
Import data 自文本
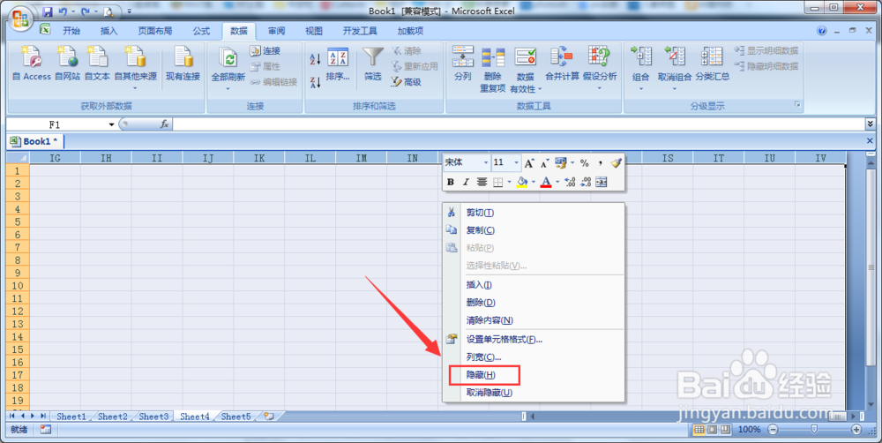coord(97,64)
